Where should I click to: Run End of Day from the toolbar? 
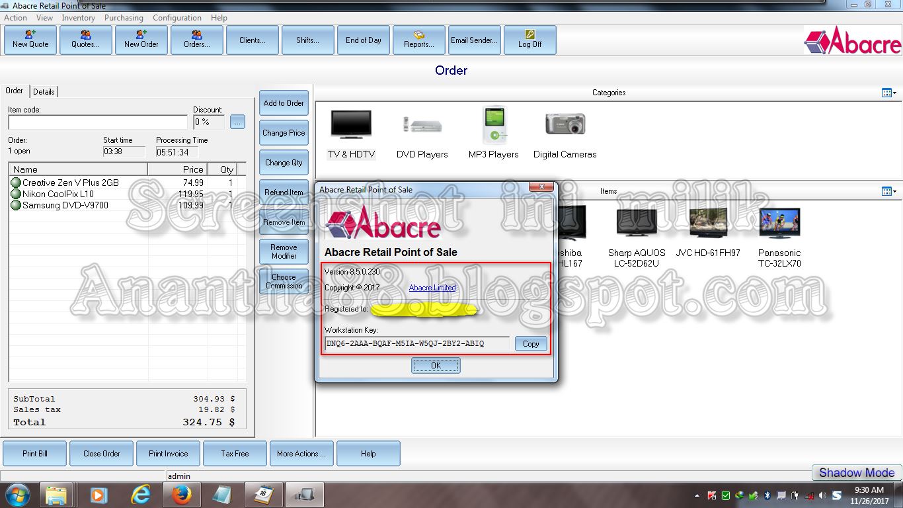[364, 40]
